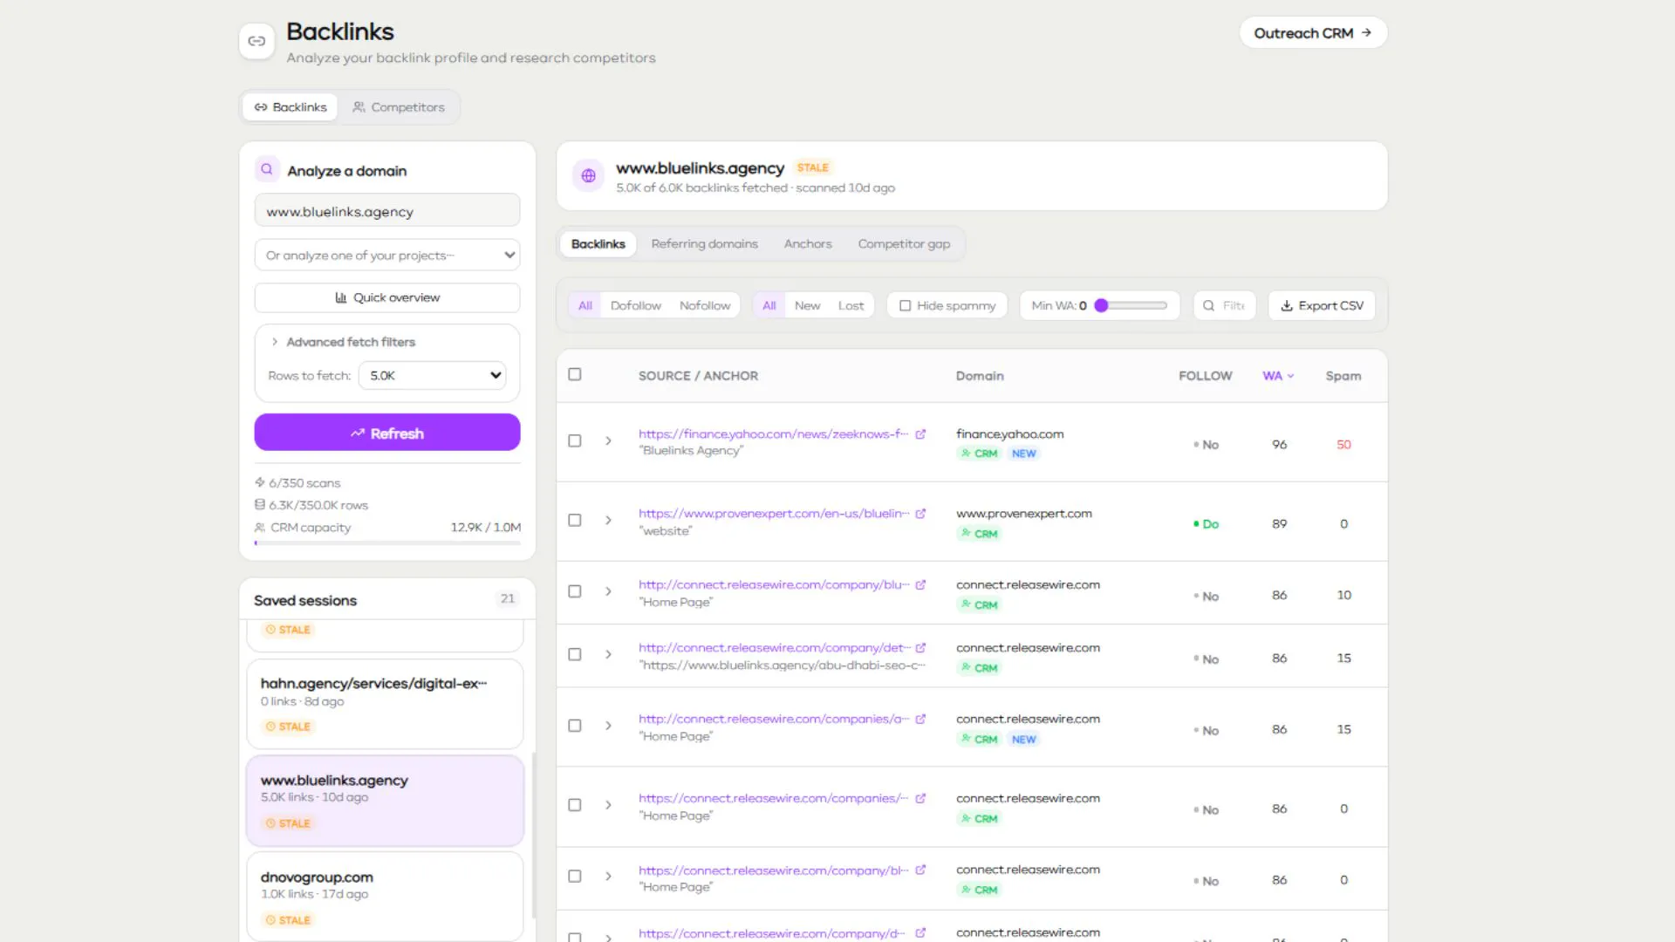The height and width of the screenshot is (942, 1675).
Task: Click the CRM capacity progress bar
Action: point(387,543)
